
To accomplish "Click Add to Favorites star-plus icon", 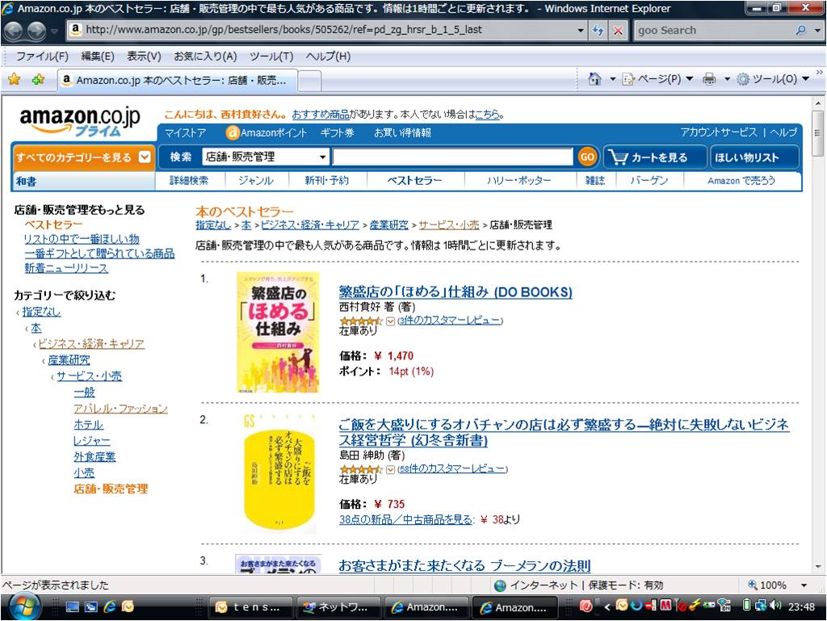I will click(38, 79).
